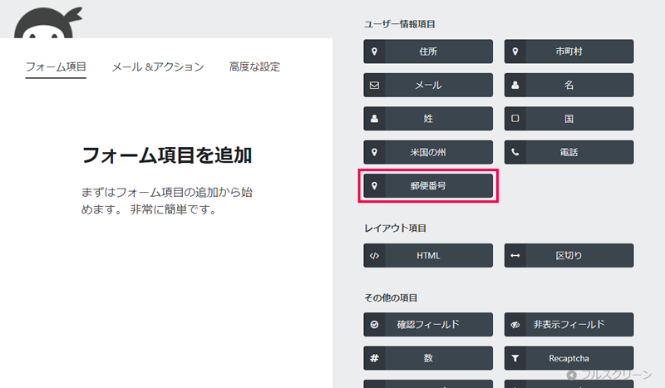Click the horizontal arrows icon on 区切り button
This screenshot has height=388, width=665.
(x=515, y=256)
